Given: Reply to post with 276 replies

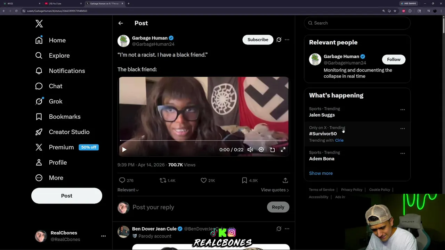Looking at the screenshot, I should click(x=126, y=181).
